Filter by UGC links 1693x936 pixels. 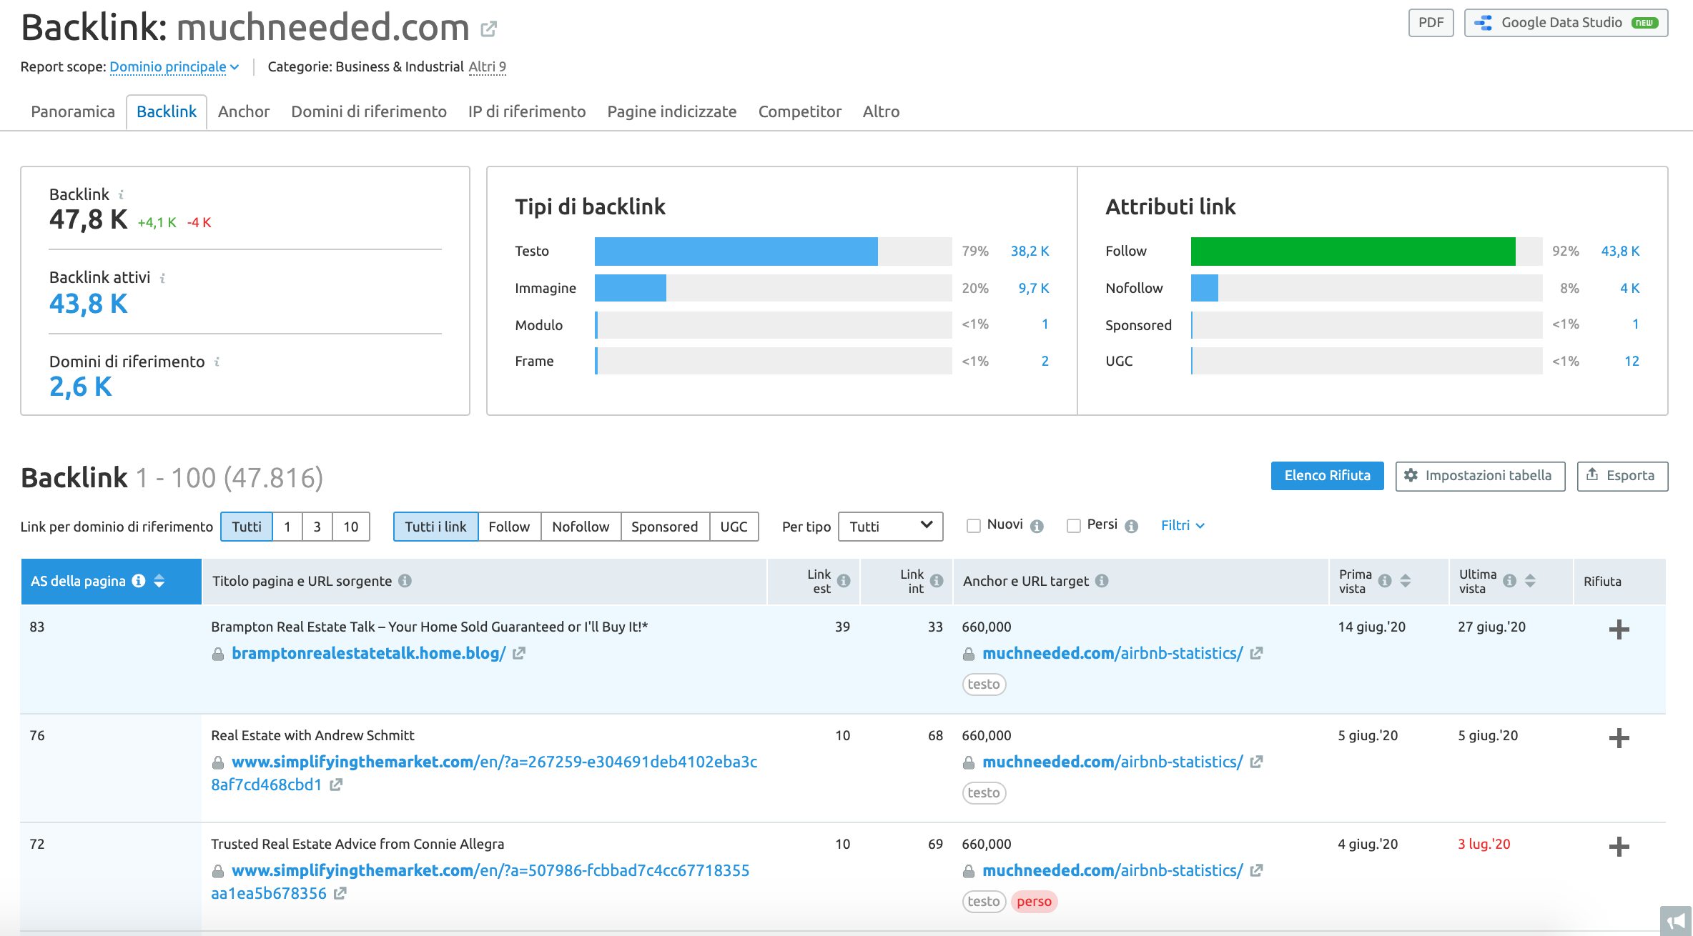point(734,527)
